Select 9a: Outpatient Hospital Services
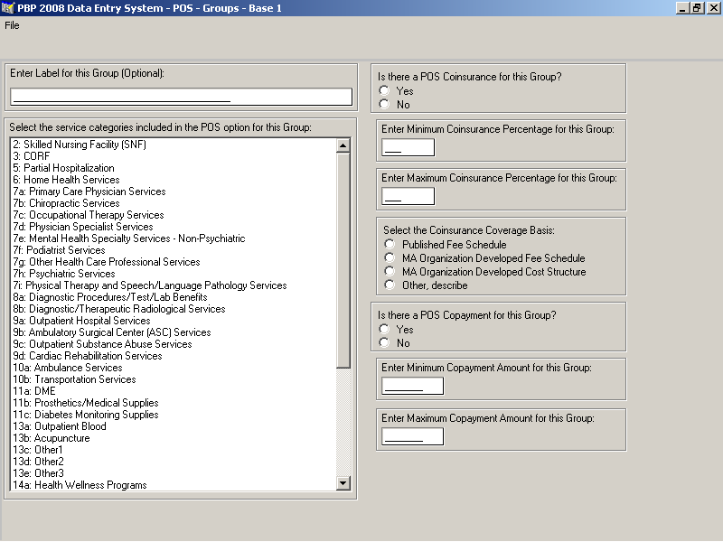Screen dimensions: 723x542 click(174, 321)
